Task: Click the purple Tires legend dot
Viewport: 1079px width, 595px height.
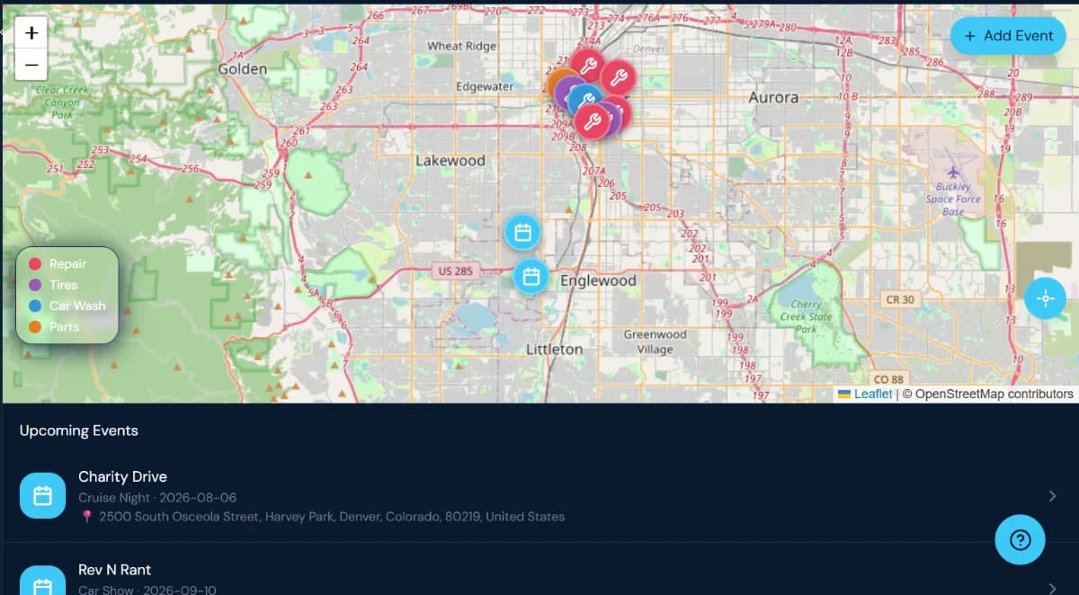Action: [35, 284]
